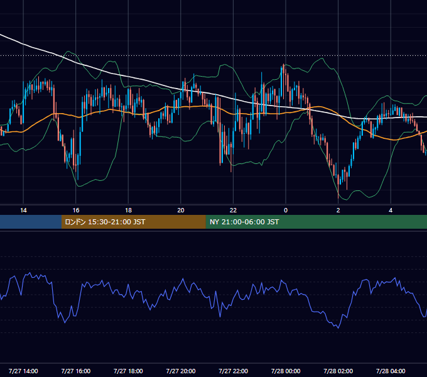Viewport: 427px width, 377px height.
Task: Click the price axis hour label 2
Action: tap(338, 210)
